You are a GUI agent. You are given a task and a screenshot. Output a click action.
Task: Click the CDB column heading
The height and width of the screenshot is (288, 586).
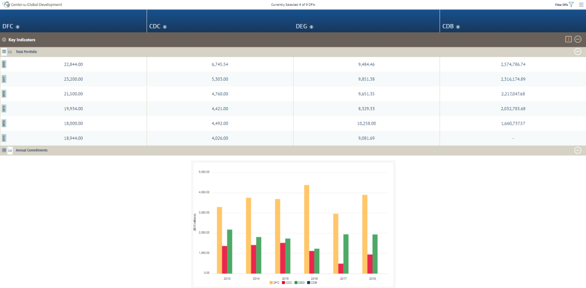(x=448, y=26)
